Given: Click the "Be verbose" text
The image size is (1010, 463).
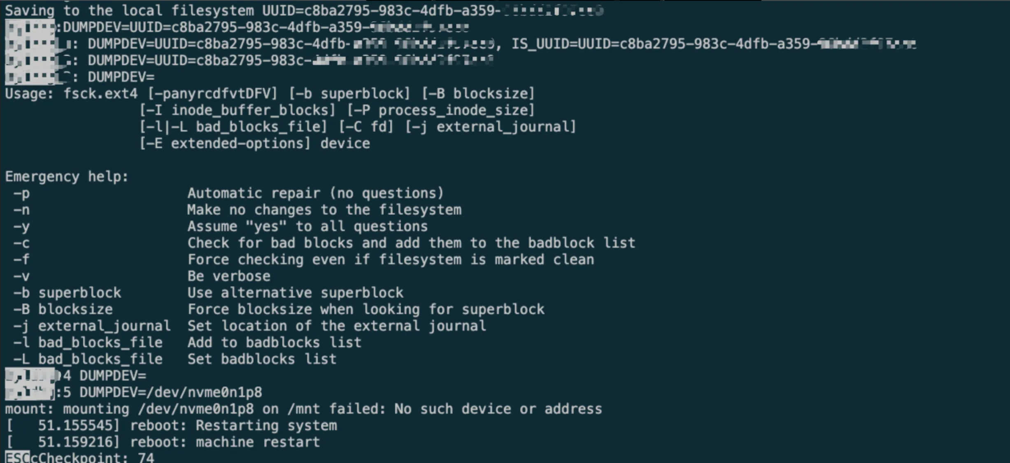Looking at the screenshot, I should click(x=229, y=276).
